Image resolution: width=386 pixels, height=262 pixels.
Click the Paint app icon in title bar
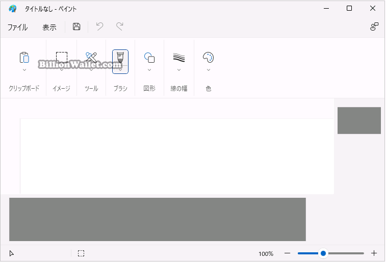point(13,9)
